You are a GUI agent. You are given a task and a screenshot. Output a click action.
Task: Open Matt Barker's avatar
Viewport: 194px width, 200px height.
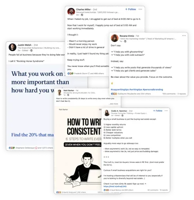pyautogui.click(x=59, y=92)
